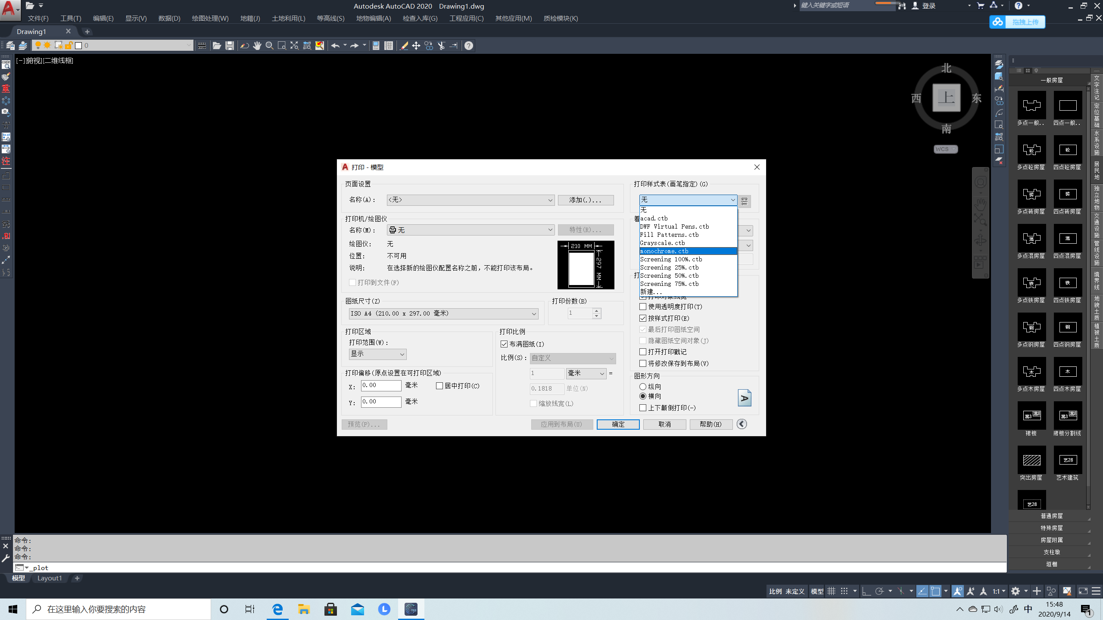Click the Undo arrow icon
Screen dimensions: 1103x620
click(335, 46)
